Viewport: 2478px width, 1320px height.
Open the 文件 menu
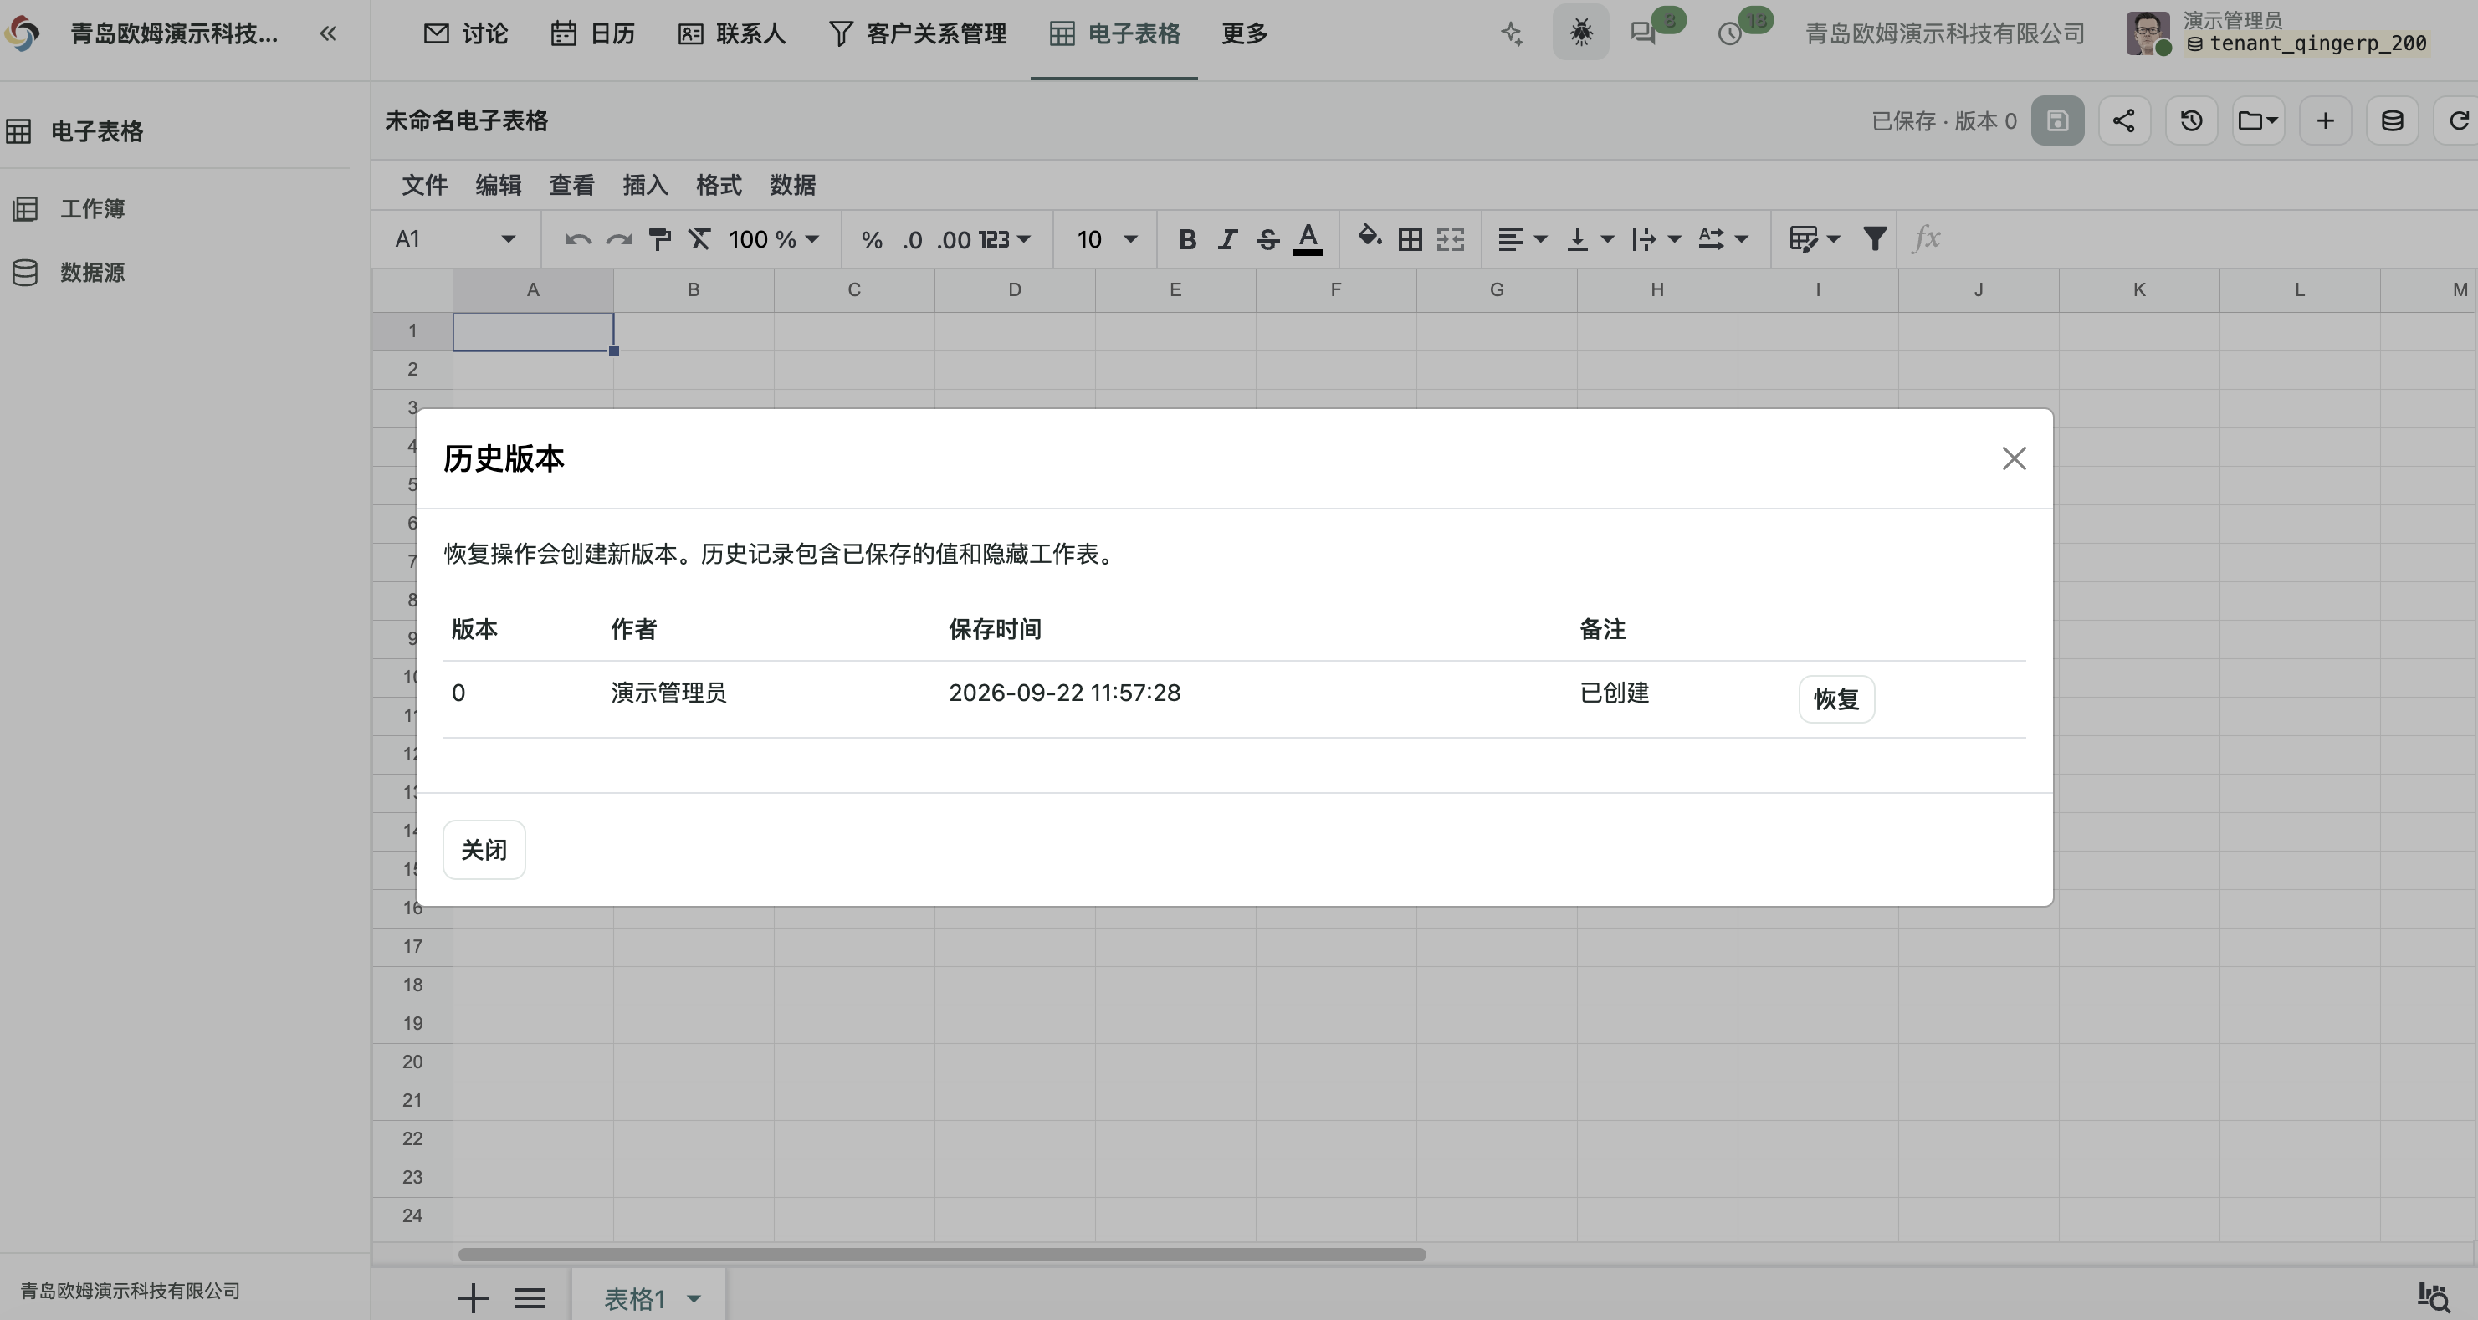[x=424, y=185]
